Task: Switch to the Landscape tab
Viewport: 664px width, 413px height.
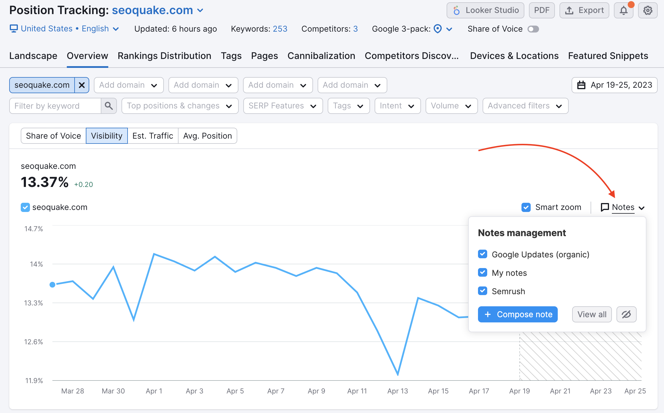Action: pos(32,55)
